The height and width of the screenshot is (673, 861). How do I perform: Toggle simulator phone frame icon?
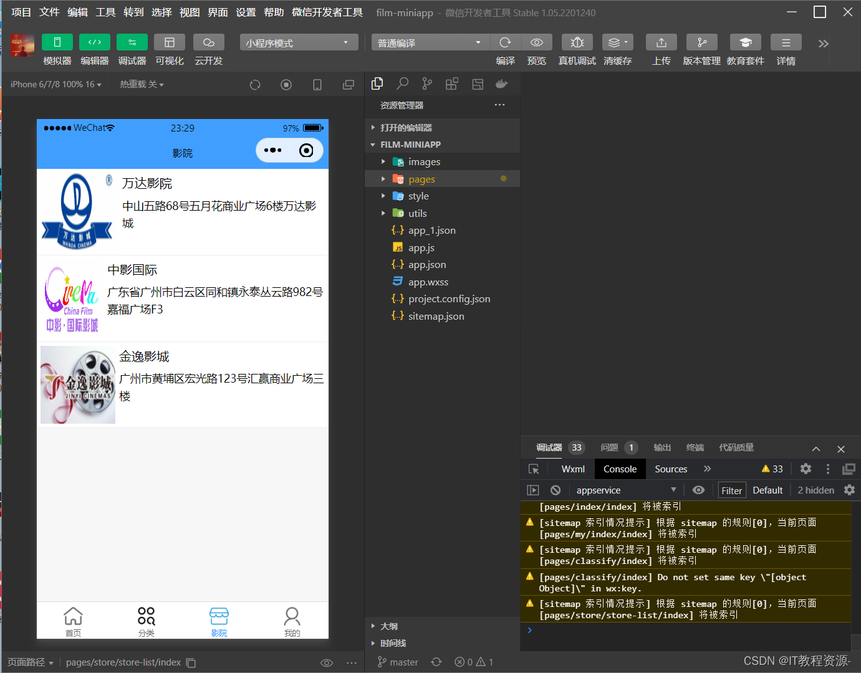click(x=317, y=85)
